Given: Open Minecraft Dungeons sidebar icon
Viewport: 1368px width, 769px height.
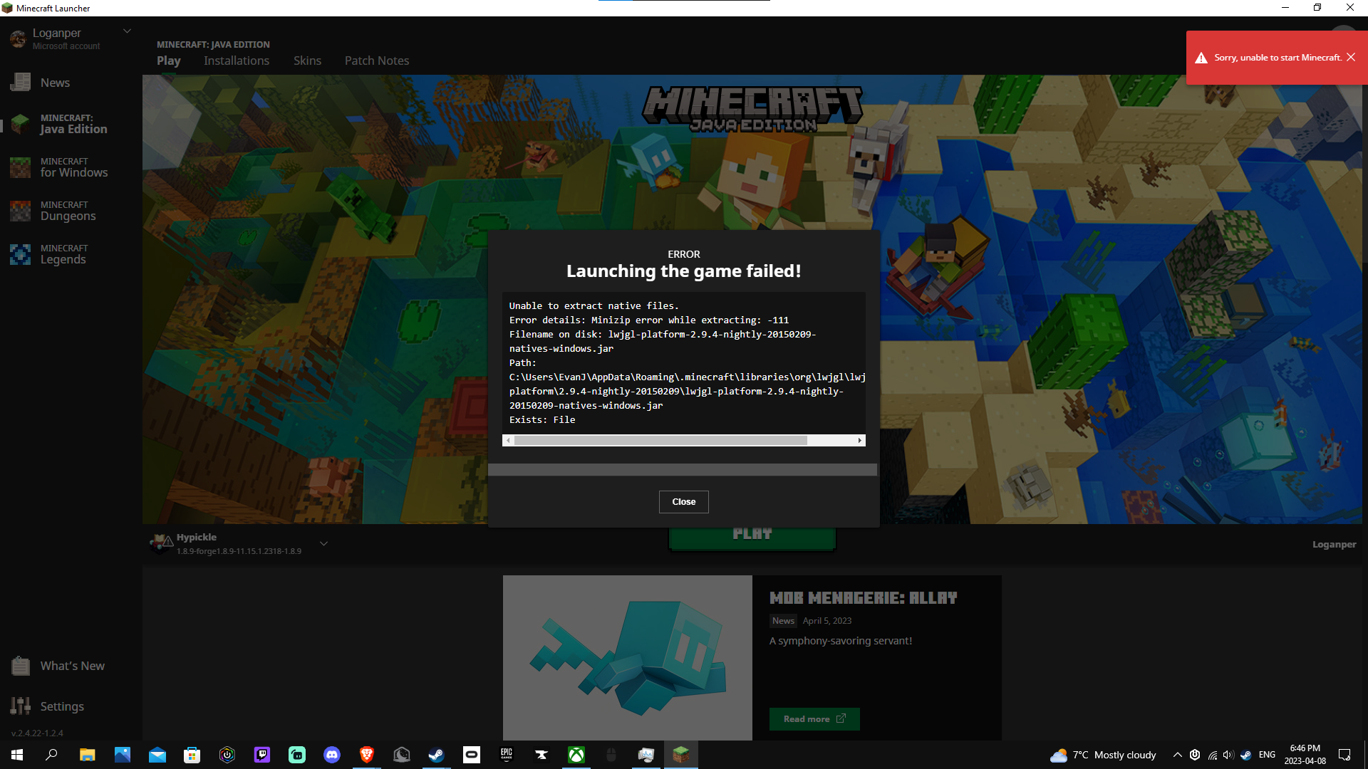Looking at the screenshot, I should (21, 211).
